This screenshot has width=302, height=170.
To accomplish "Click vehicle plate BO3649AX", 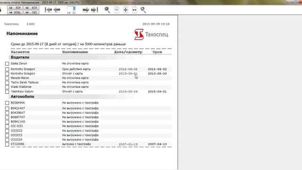I will (18, 103).
